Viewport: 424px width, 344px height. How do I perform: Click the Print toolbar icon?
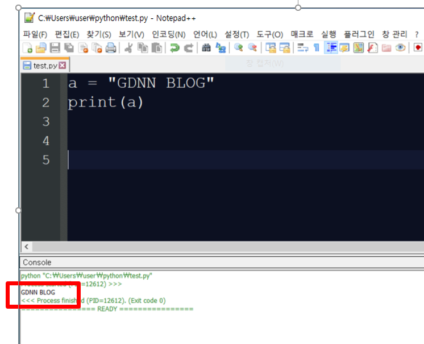point(111,48)
